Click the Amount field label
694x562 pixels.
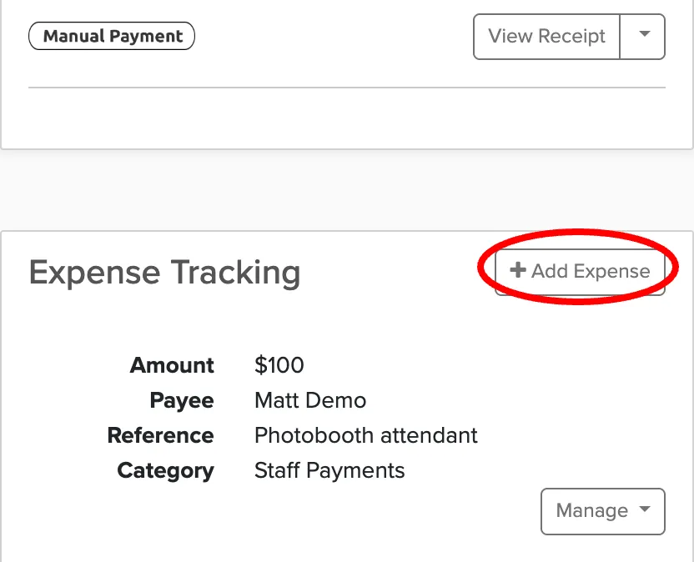click(172, 365)
